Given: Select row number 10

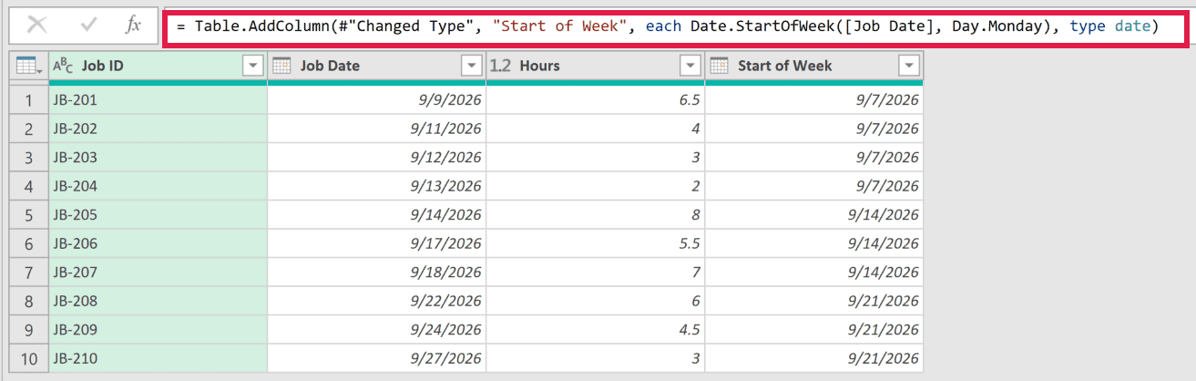Looking at the screenshot, I should coord(28,358).
